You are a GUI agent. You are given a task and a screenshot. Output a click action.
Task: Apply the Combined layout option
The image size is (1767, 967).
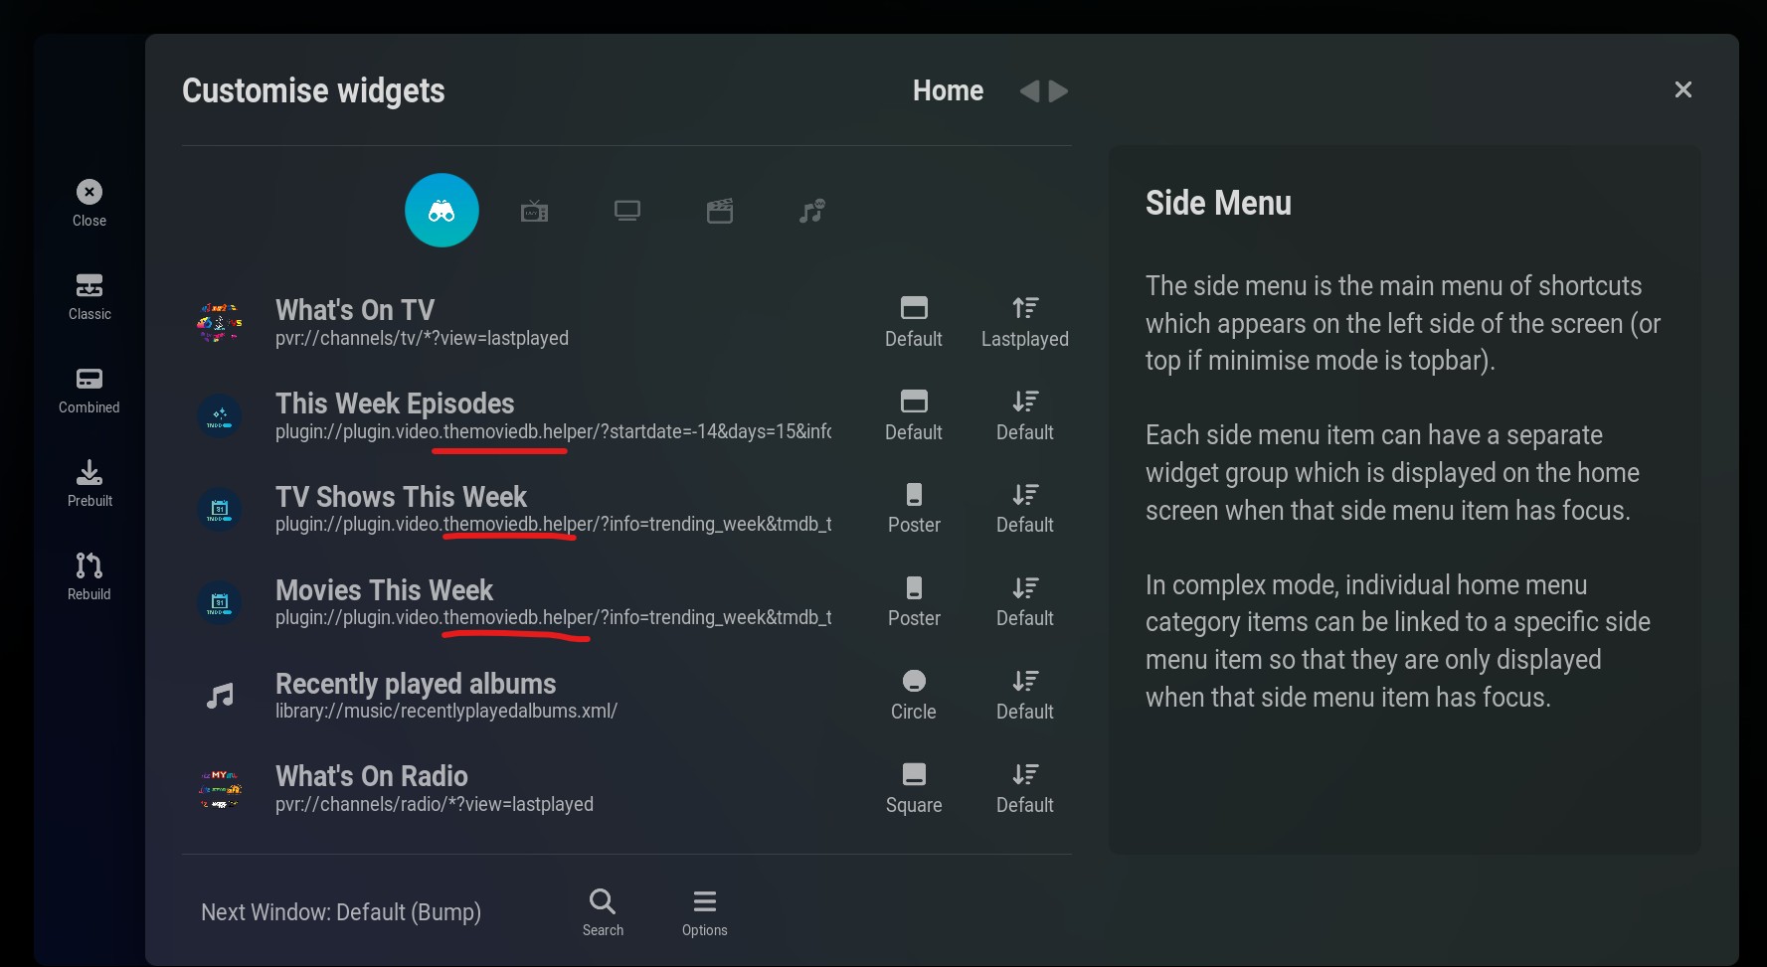(x=89, y=390)
